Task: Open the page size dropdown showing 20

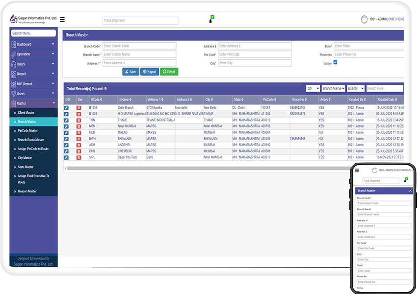Action: point(313,88)
